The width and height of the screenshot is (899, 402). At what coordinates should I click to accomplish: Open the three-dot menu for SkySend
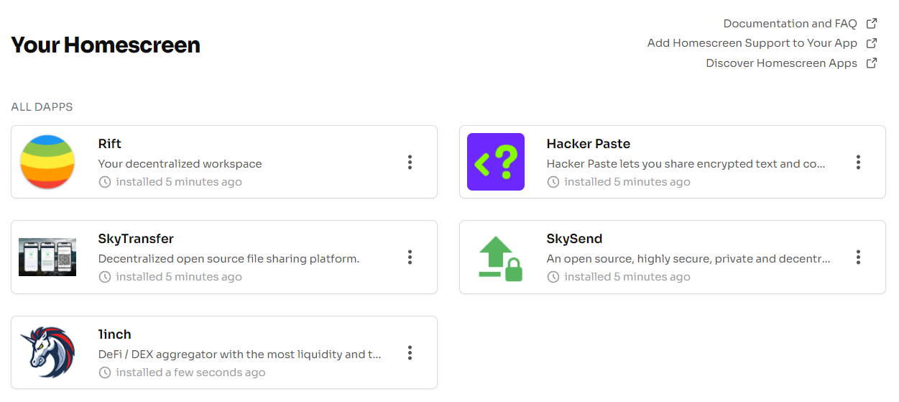point(858,257)
